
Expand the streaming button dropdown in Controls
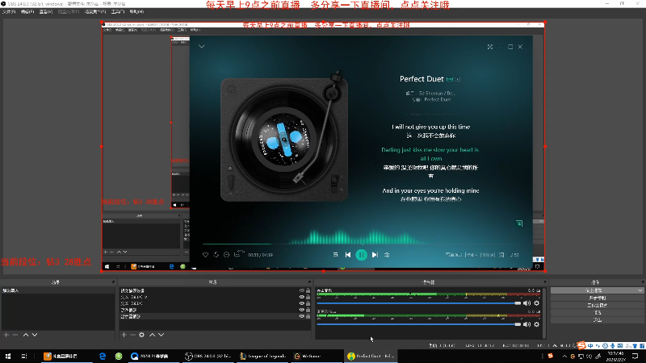(640, 290)
